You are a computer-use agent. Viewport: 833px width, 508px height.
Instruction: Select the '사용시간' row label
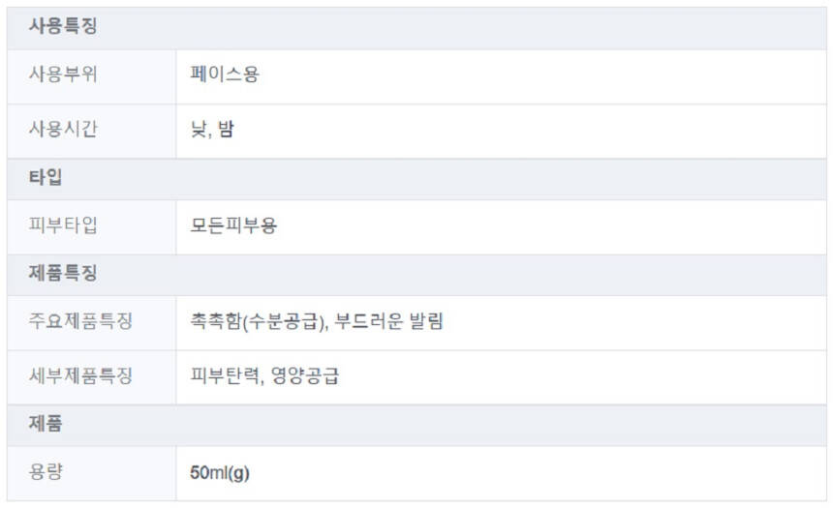(x=63, y=129)
